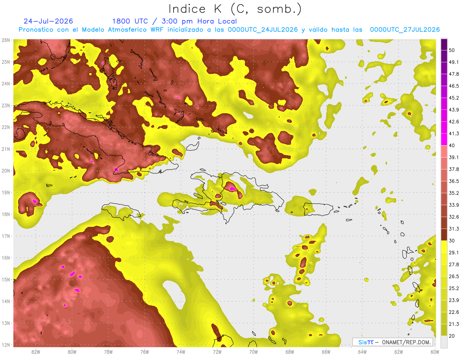The height and width of the screenshot is (357, 462).
Task: Click the latitude label '24N'
Action: [6, 84]
